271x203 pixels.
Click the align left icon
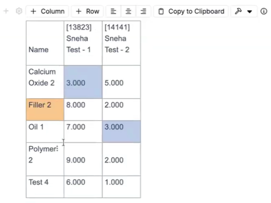click(x=113, y=12)
